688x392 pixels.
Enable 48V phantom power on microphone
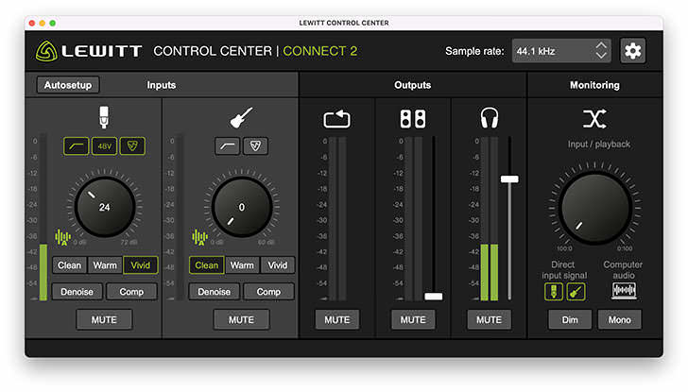pyautogui.click(x=104, y=146)
